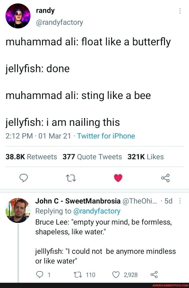Open the reply icon on randy's tweet
Image resolution: width=189 pixels, height=288 pixels.
point(24,178)
